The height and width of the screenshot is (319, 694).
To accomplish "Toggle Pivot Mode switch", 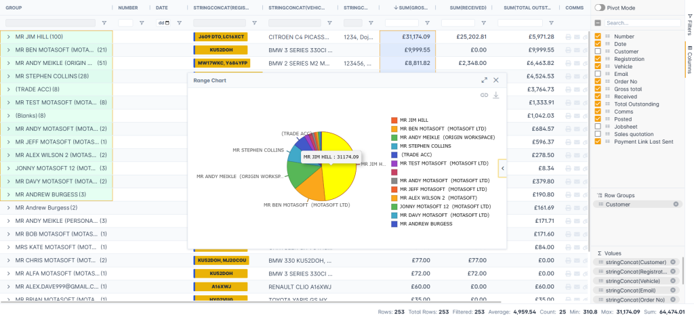I will (600, 7).
